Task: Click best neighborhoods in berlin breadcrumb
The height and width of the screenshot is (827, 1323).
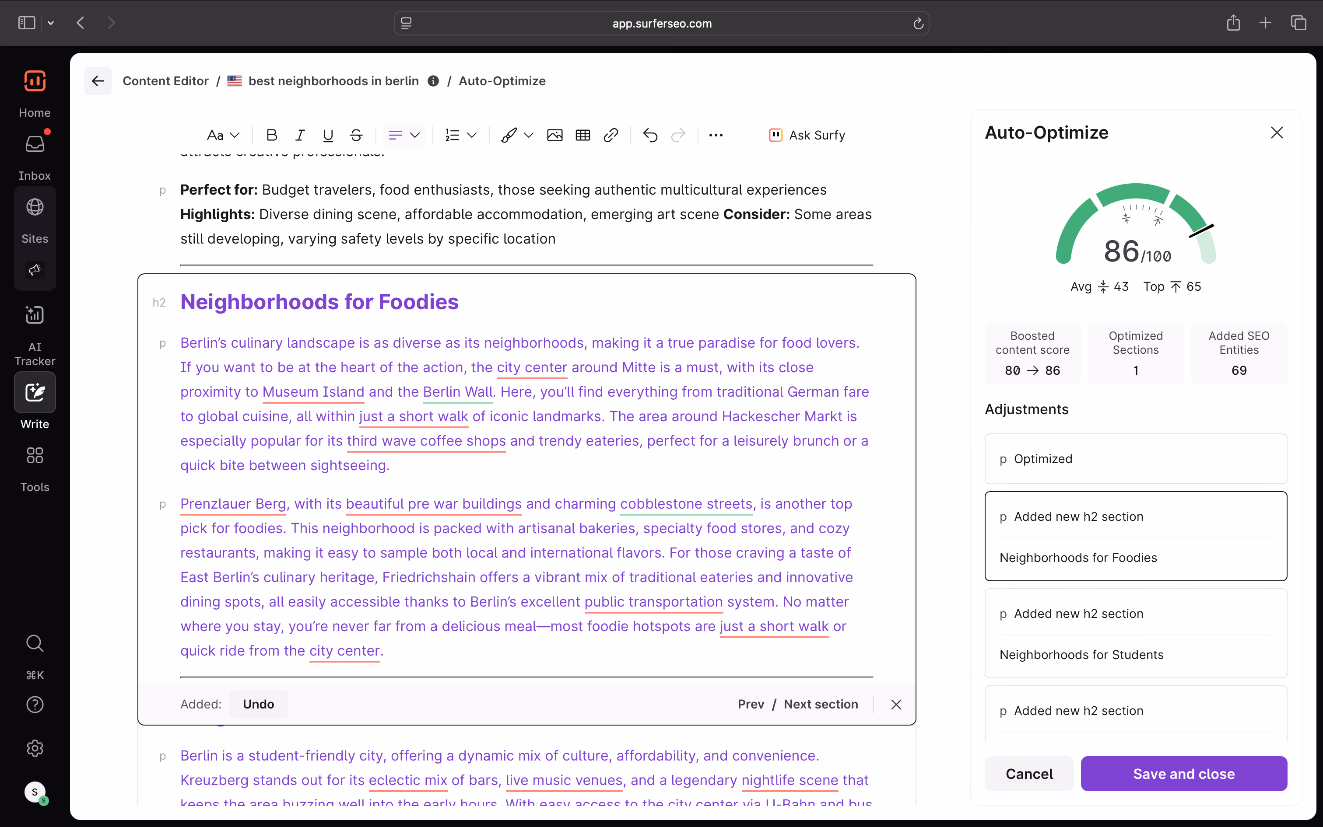Action: click(x=333, y=81)
